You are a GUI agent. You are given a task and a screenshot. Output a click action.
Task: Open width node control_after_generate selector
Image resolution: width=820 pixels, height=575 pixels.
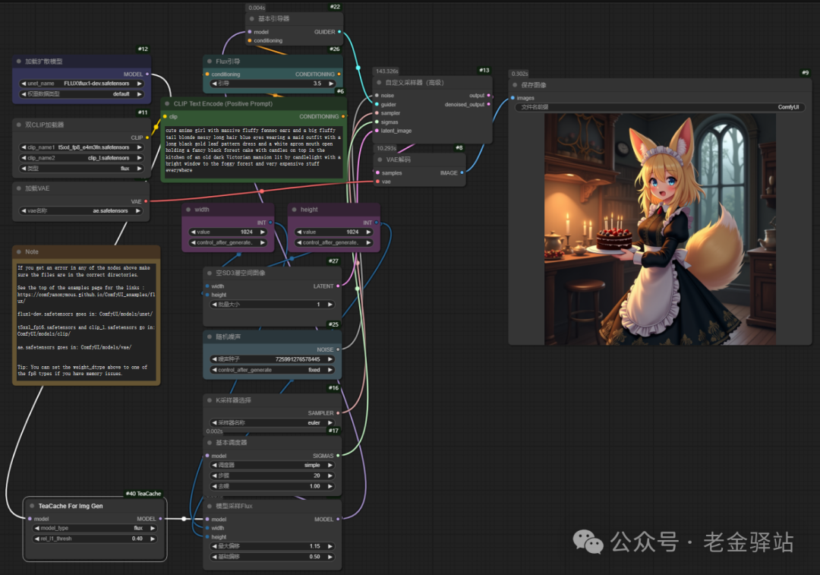pyautogui.click(x=228, y=243)
